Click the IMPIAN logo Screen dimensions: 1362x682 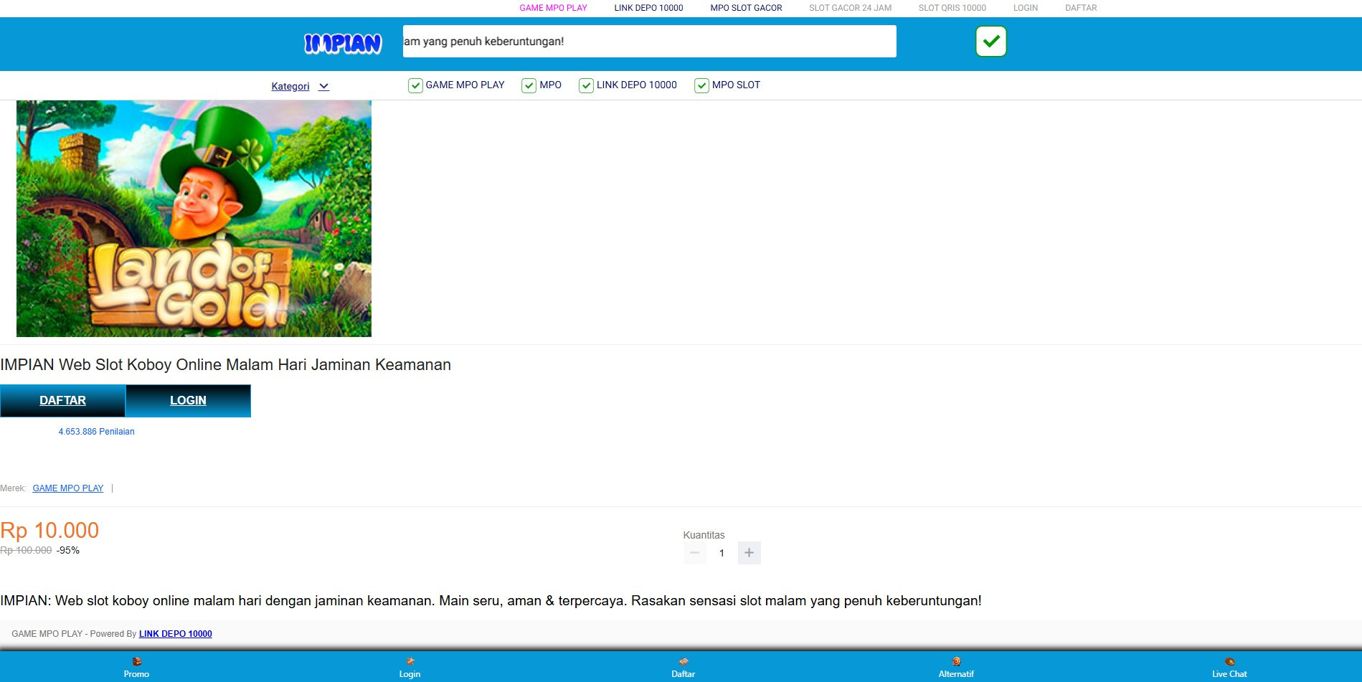343,44
